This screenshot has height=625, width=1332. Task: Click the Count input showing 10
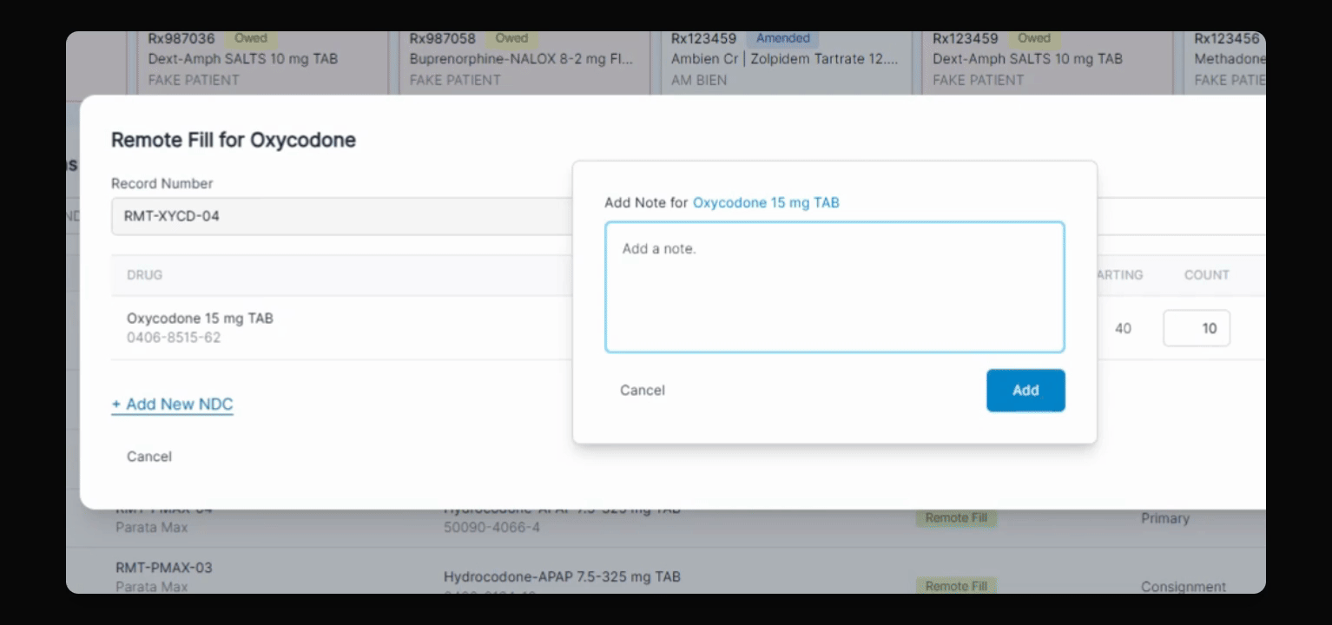click(x=1197, y=328)
